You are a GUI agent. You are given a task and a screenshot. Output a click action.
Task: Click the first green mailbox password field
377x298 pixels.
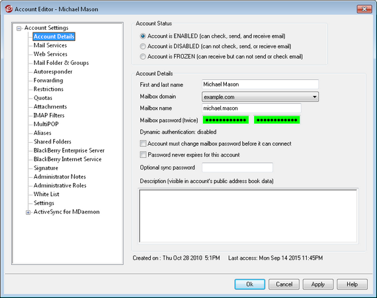[x=226, y=120]
